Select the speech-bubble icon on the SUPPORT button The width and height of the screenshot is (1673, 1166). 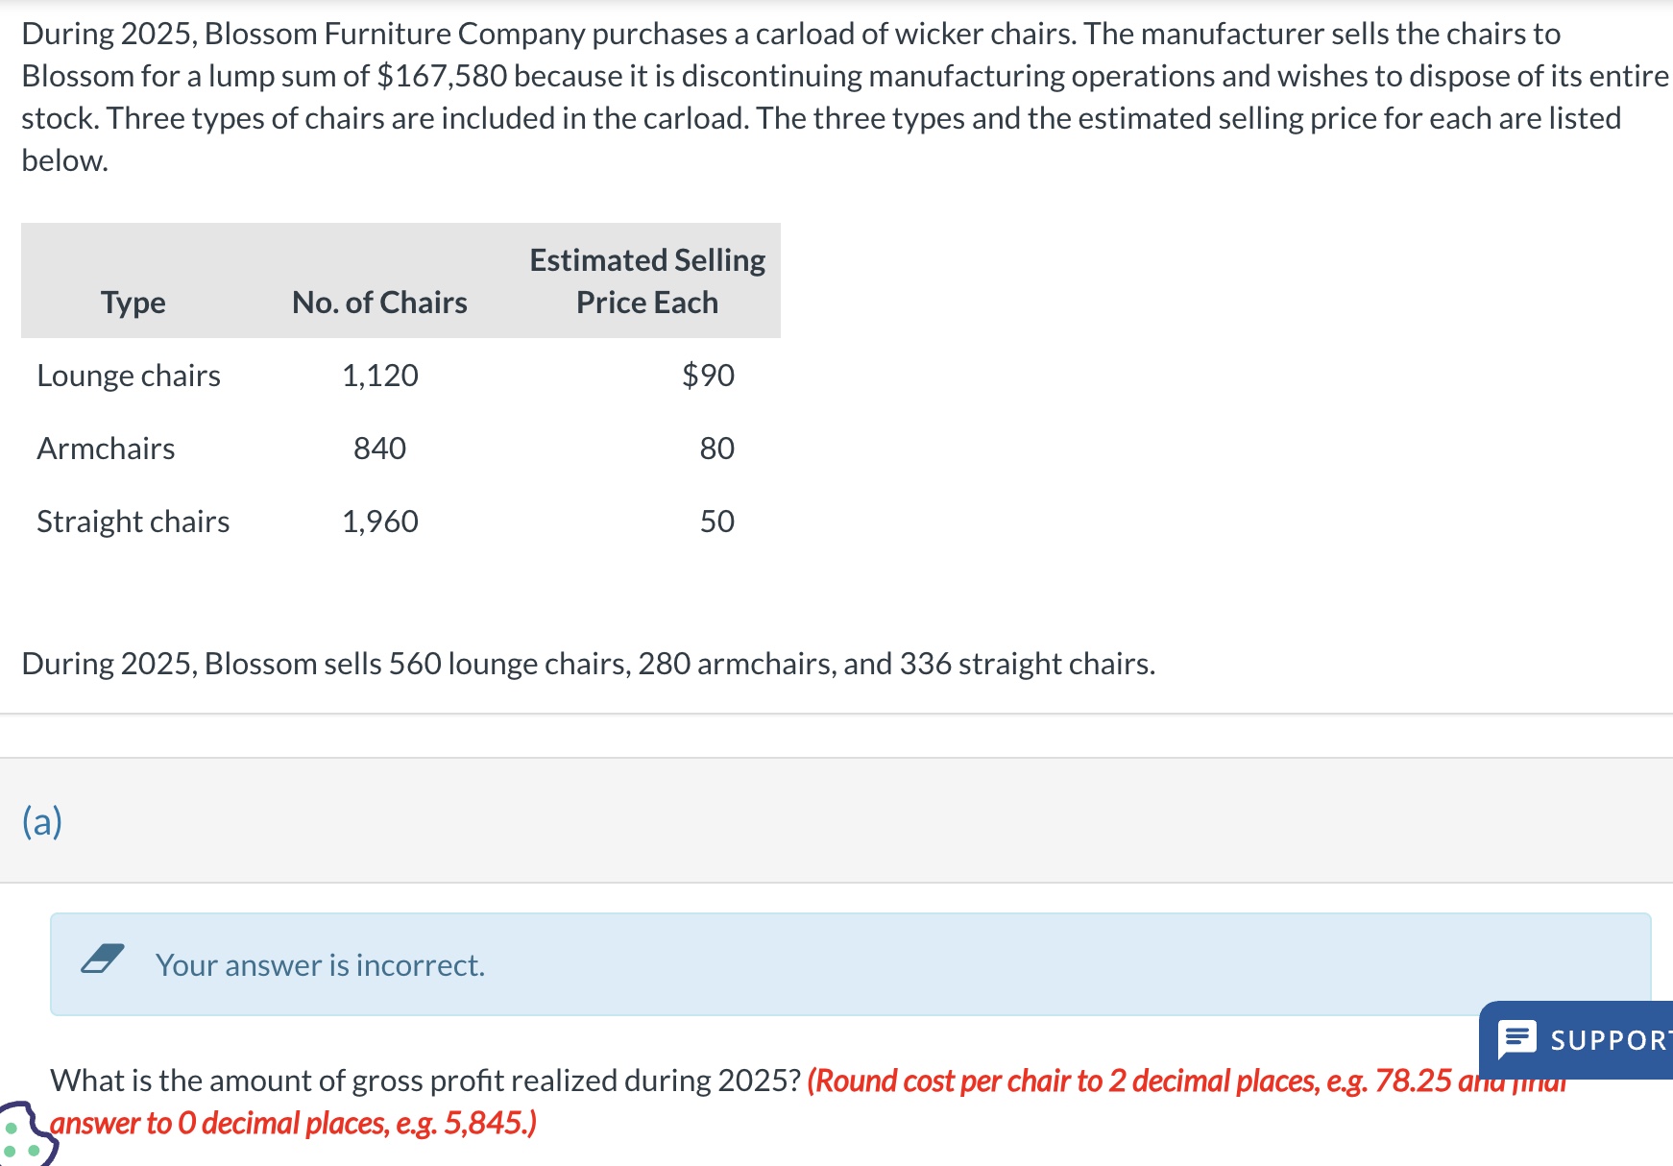[1519, 1040]
